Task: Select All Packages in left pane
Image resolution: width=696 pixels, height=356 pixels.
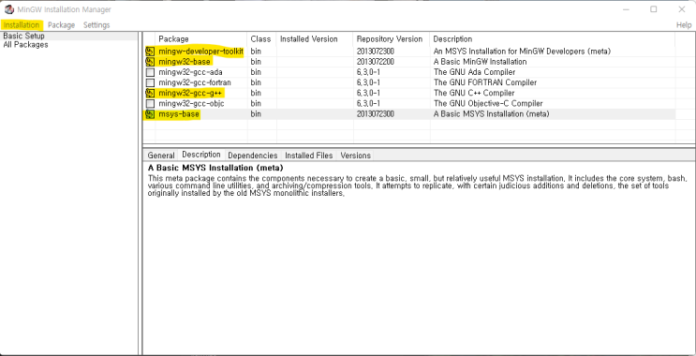Action: tap(25, 45)
